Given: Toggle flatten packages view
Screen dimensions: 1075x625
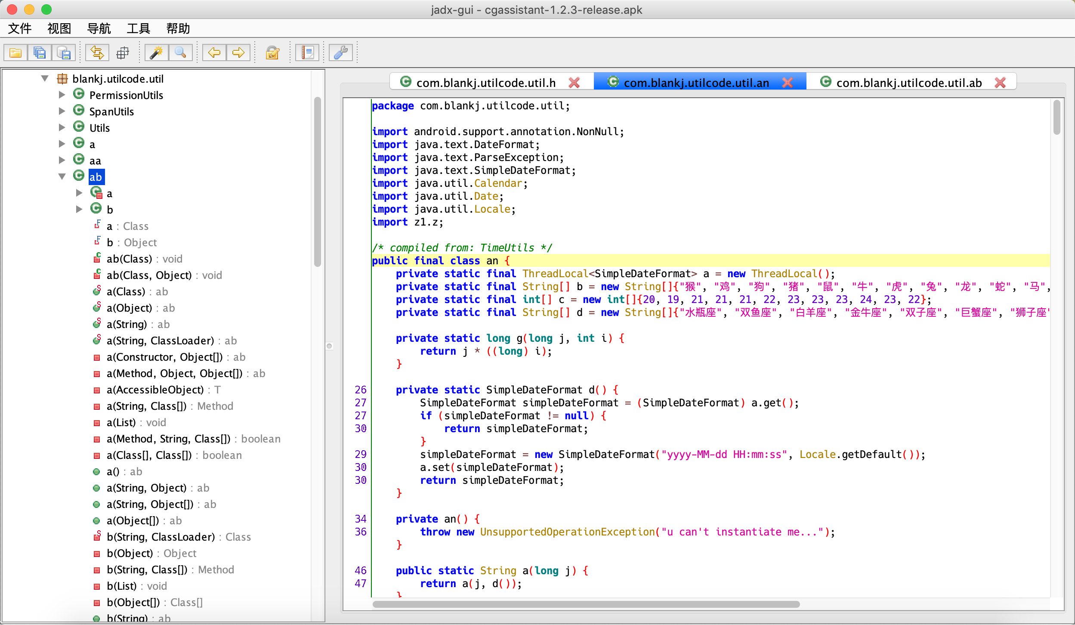Looking at the screenshot, I should pos(123,52).
